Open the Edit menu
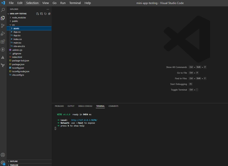This screenshot has width=228, height=166. coord(20,3)
